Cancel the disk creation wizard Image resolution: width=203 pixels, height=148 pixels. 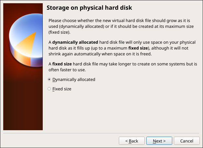186,141
